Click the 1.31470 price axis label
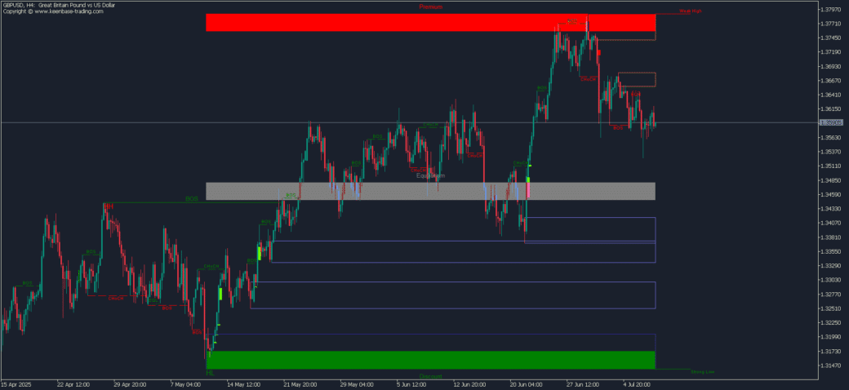Viewport: 849px width, 390px height. click(831, 366)
